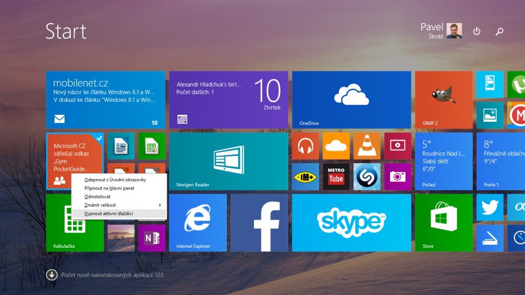Open the magenta Camera tile
This screenshot has width=525, height=295.
click(397, 177)
